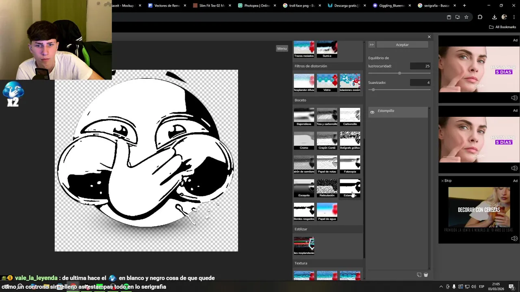This screenshot has height=292, width=520.
Task: Unmute the Decorar con cerezas ad
Action: [514, 238]
